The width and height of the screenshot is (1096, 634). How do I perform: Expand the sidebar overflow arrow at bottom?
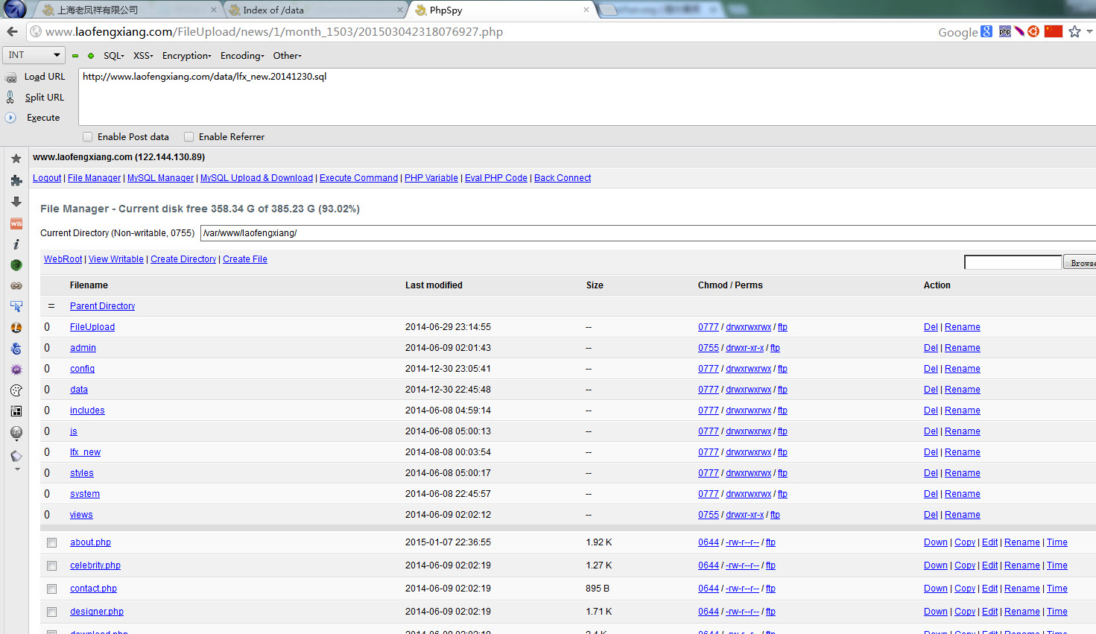[16, 470]
